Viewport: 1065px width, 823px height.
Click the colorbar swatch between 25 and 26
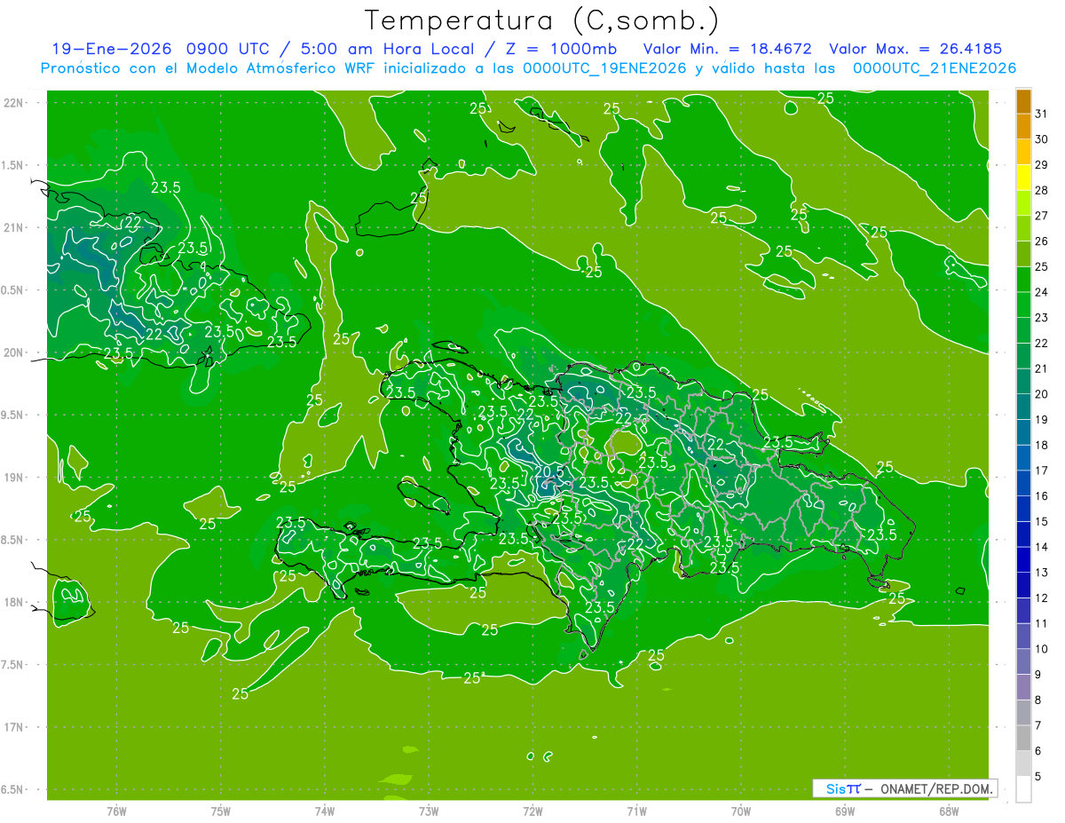(1023, 254)
